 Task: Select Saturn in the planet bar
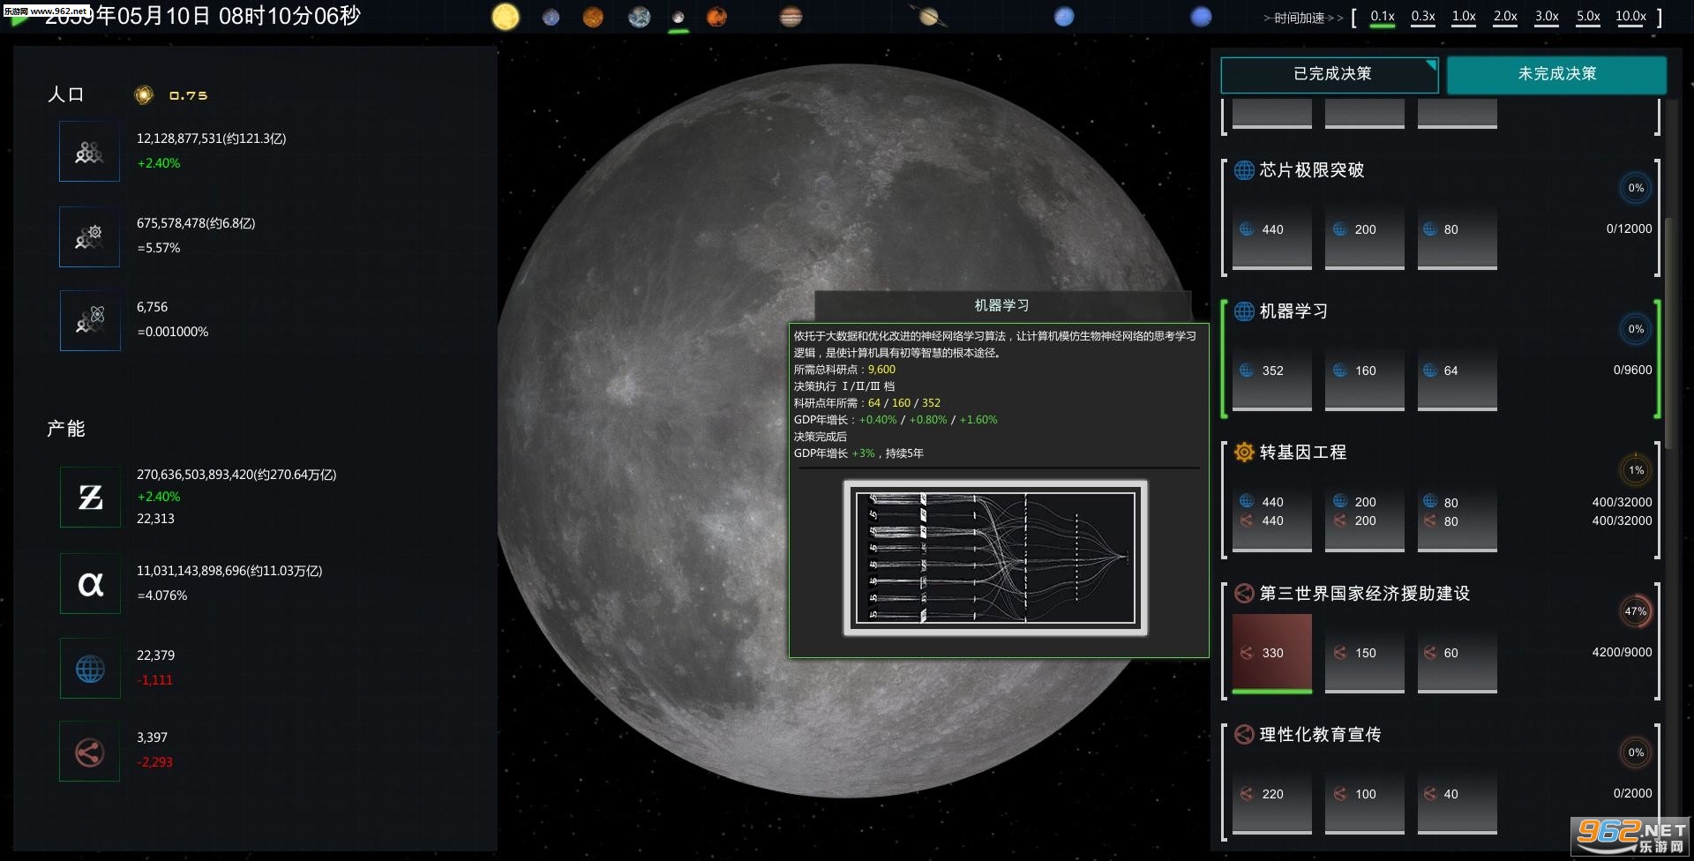click(928, 16)
